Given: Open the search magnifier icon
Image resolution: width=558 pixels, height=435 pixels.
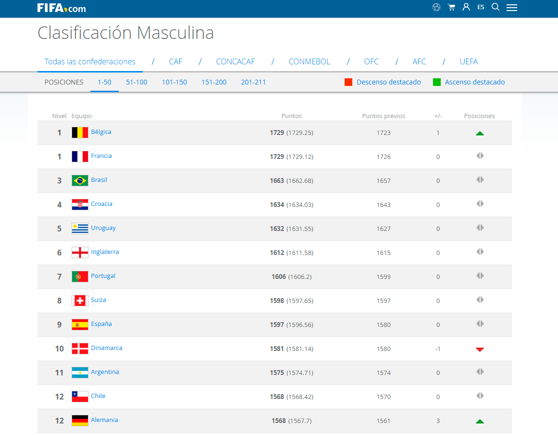Looking at the screenshot, I should pyautogui.click(x=496, y=7).
